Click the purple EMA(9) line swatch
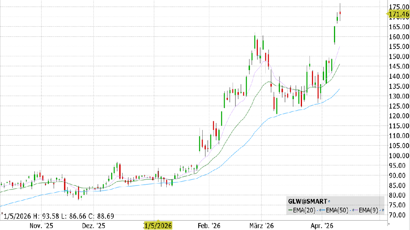This screenshot has height=230, width=410. 356,210
